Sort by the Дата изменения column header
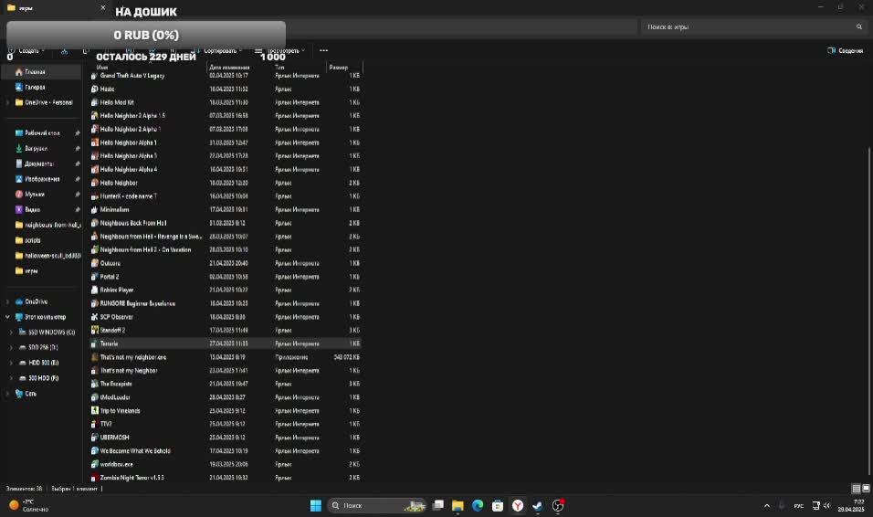Viewport: 873px width, 517px height. pyautogui.click(x=229, y=68)
